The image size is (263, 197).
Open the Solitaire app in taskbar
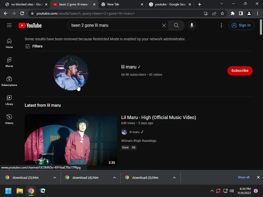click(42, 191)
